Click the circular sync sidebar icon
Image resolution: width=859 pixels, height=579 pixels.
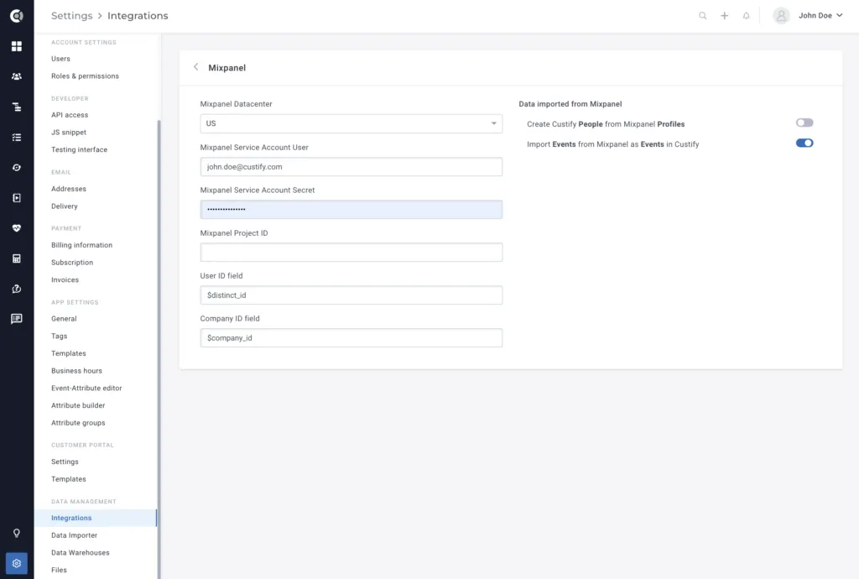click(x=17, y=168)
